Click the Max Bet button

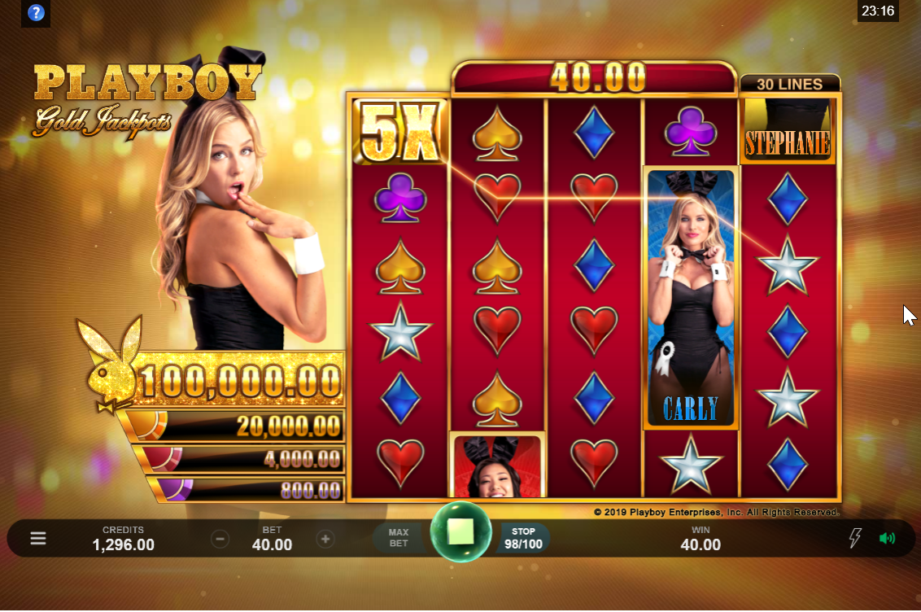click(x=398, y=538)
